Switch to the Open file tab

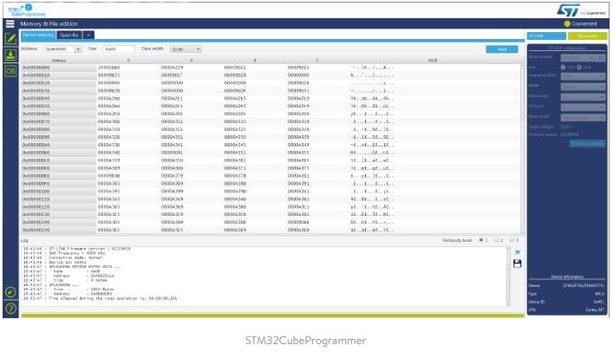coord(69,36)
